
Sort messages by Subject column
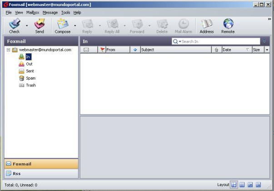pos(176,50)
